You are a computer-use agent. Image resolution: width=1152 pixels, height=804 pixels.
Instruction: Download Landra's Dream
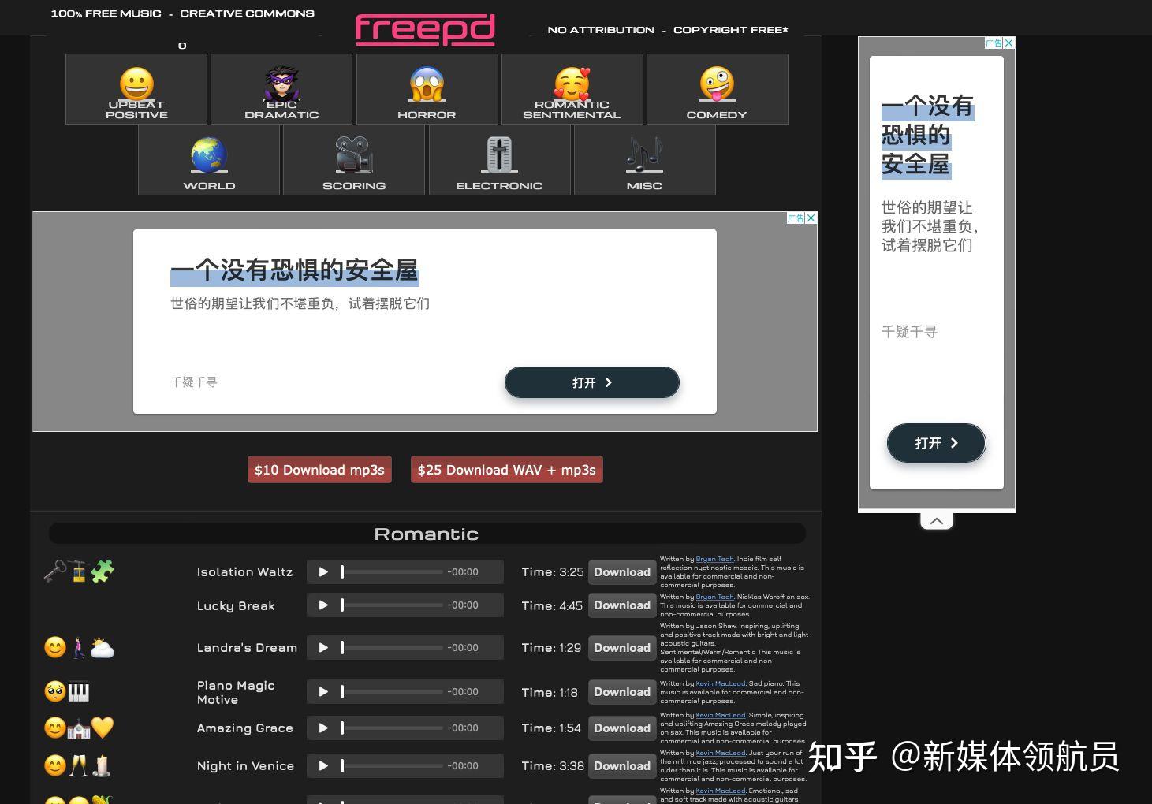point(622,648)
